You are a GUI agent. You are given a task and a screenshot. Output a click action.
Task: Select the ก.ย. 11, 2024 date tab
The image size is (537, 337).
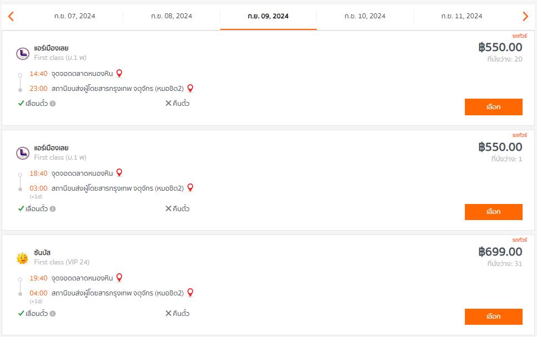click(x=462, y=16)
